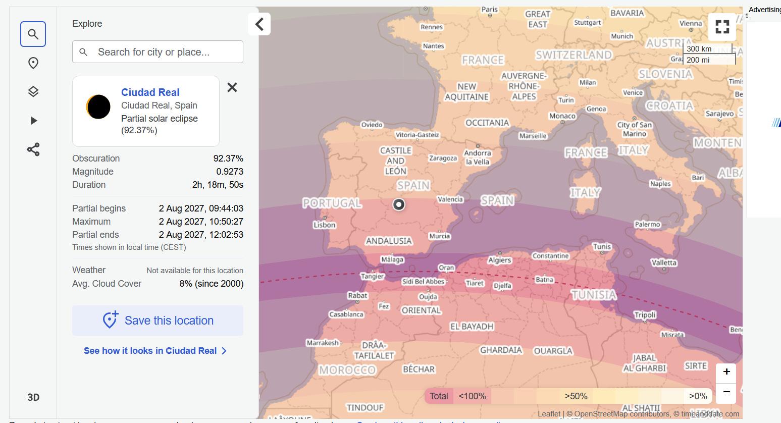This screenshot has height=423, width=781.
Task: Open OpenStreetMap contributors link
Action: tap(622, 414)
